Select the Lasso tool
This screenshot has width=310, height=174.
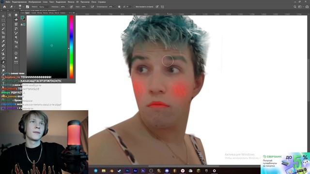point(3,25)
